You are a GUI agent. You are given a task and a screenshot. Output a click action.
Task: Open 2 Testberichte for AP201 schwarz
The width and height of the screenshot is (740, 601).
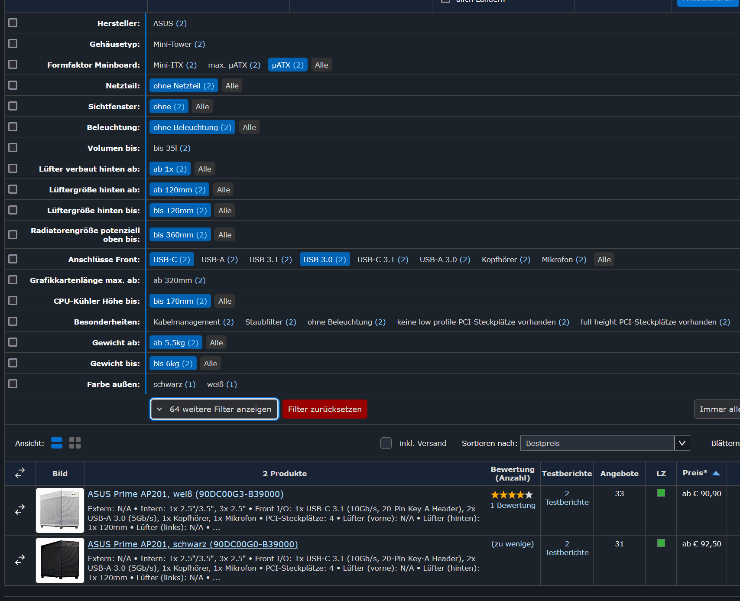click(x=567, y=548)
